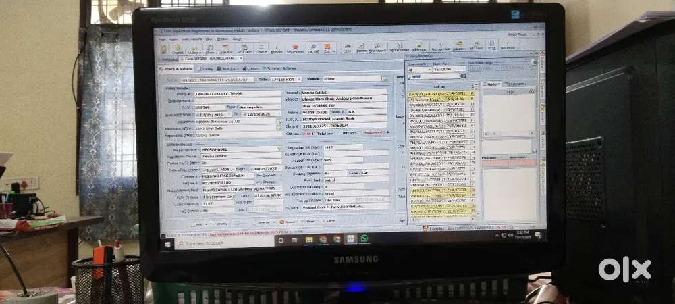Viewport: 675px width, 304px height.
Task: Click the H.P.A. field Madhya Pradesh Gramin Bank
Action: click(344, 118)
